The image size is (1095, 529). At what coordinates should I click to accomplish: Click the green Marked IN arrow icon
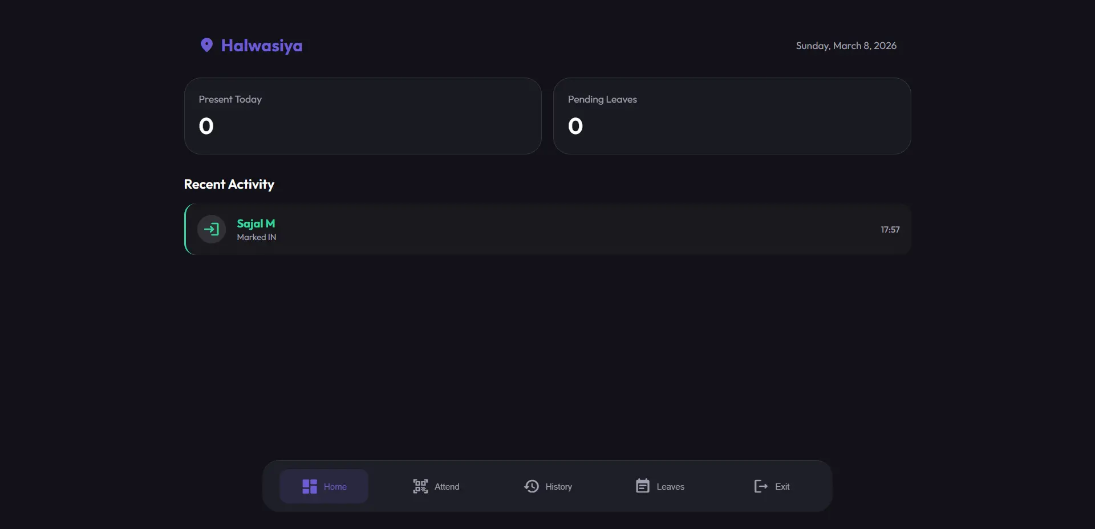(x=212, y=229)
